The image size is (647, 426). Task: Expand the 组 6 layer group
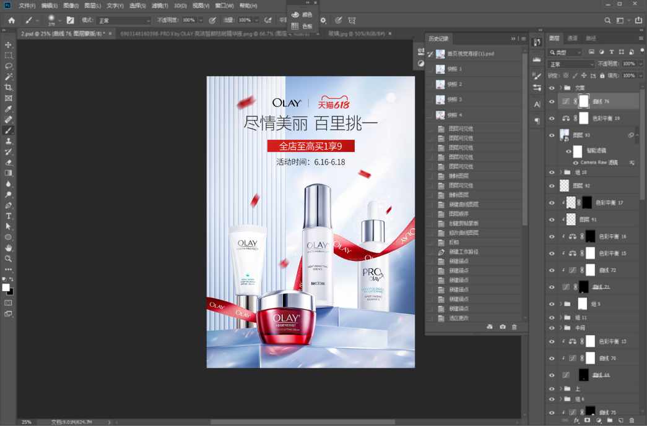(561, 399)
